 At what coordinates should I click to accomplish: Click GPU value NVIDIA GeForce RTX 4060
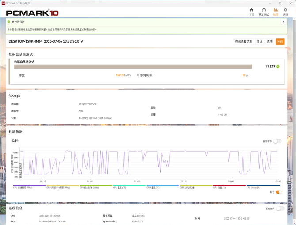tap(53, 221)
